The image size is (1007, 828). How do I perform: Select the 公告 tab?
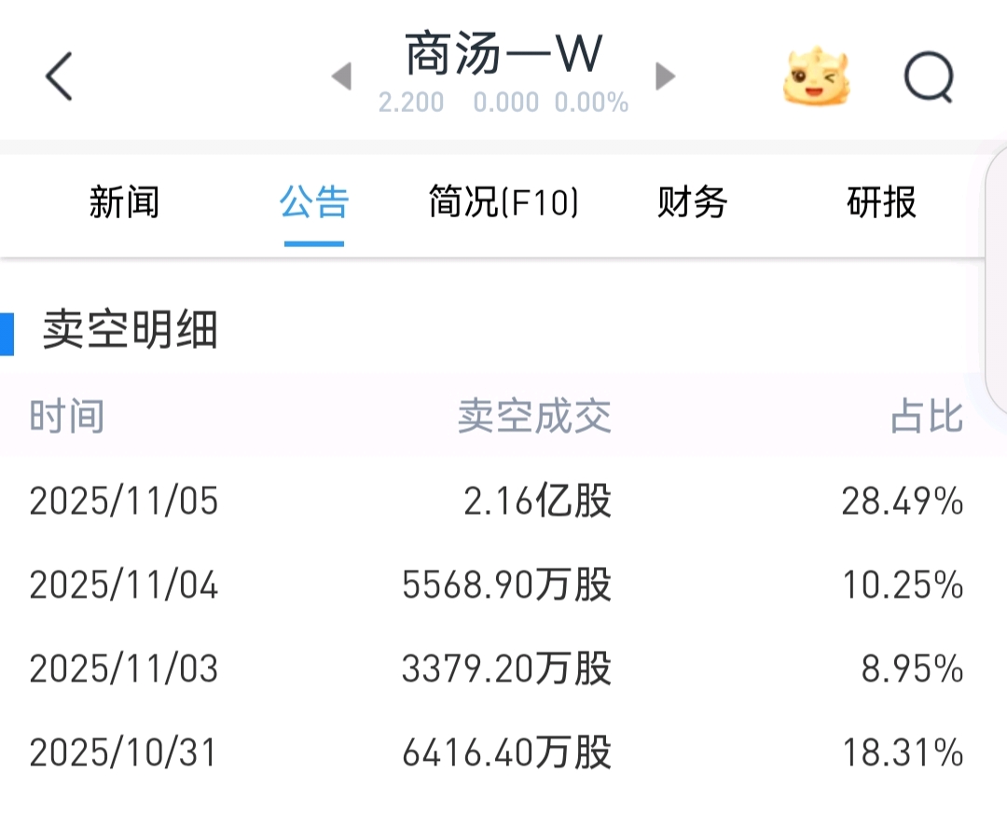[x=314, y=201]
